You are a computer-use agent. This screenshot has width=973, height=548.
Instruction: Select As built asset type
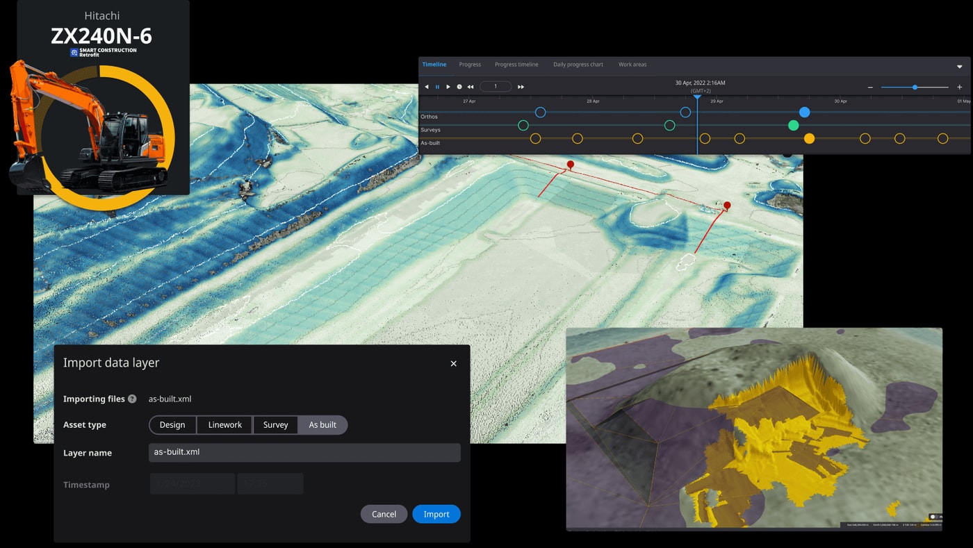(323, 425)
